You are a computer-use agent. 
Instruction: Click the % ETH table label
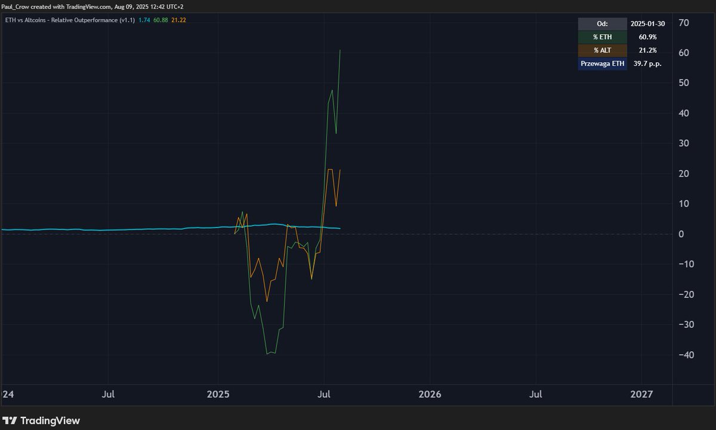[x=603, y=37]
